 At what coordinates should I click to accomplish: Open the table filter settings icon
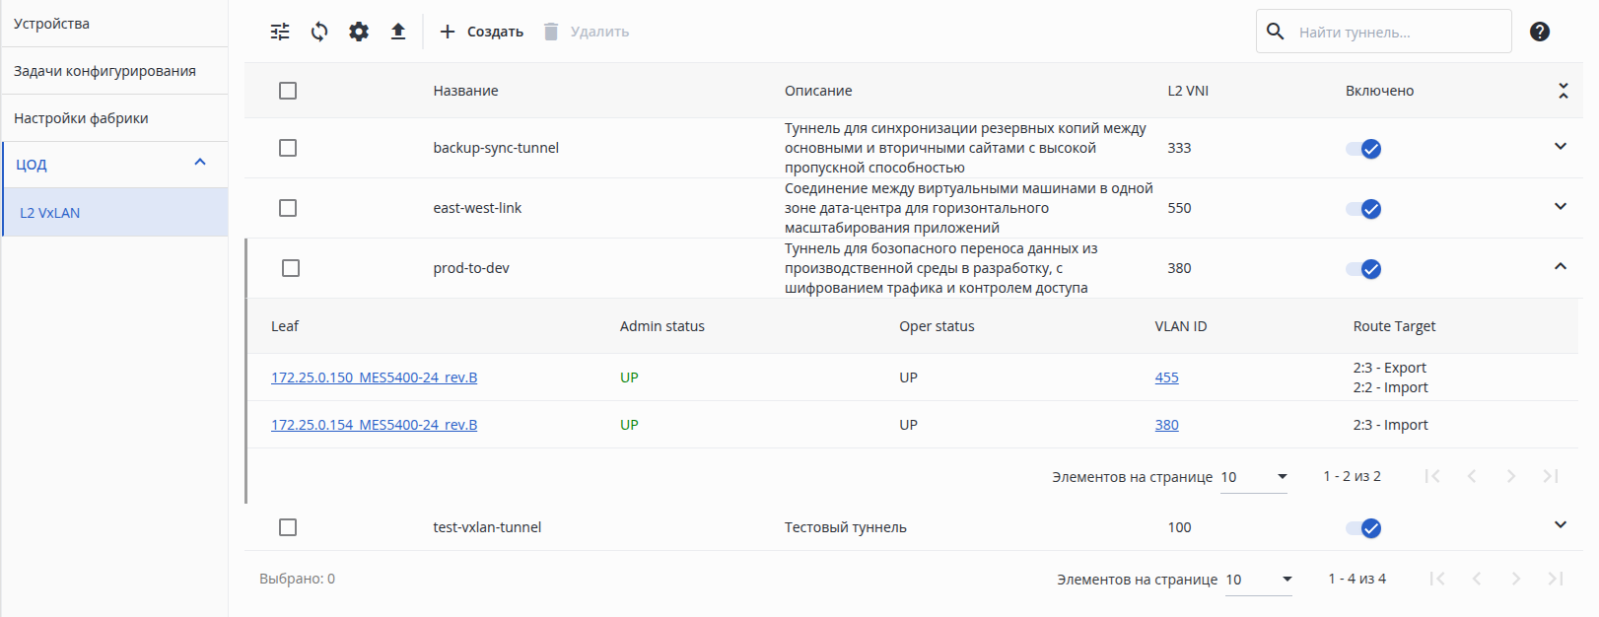coord(280,32)
